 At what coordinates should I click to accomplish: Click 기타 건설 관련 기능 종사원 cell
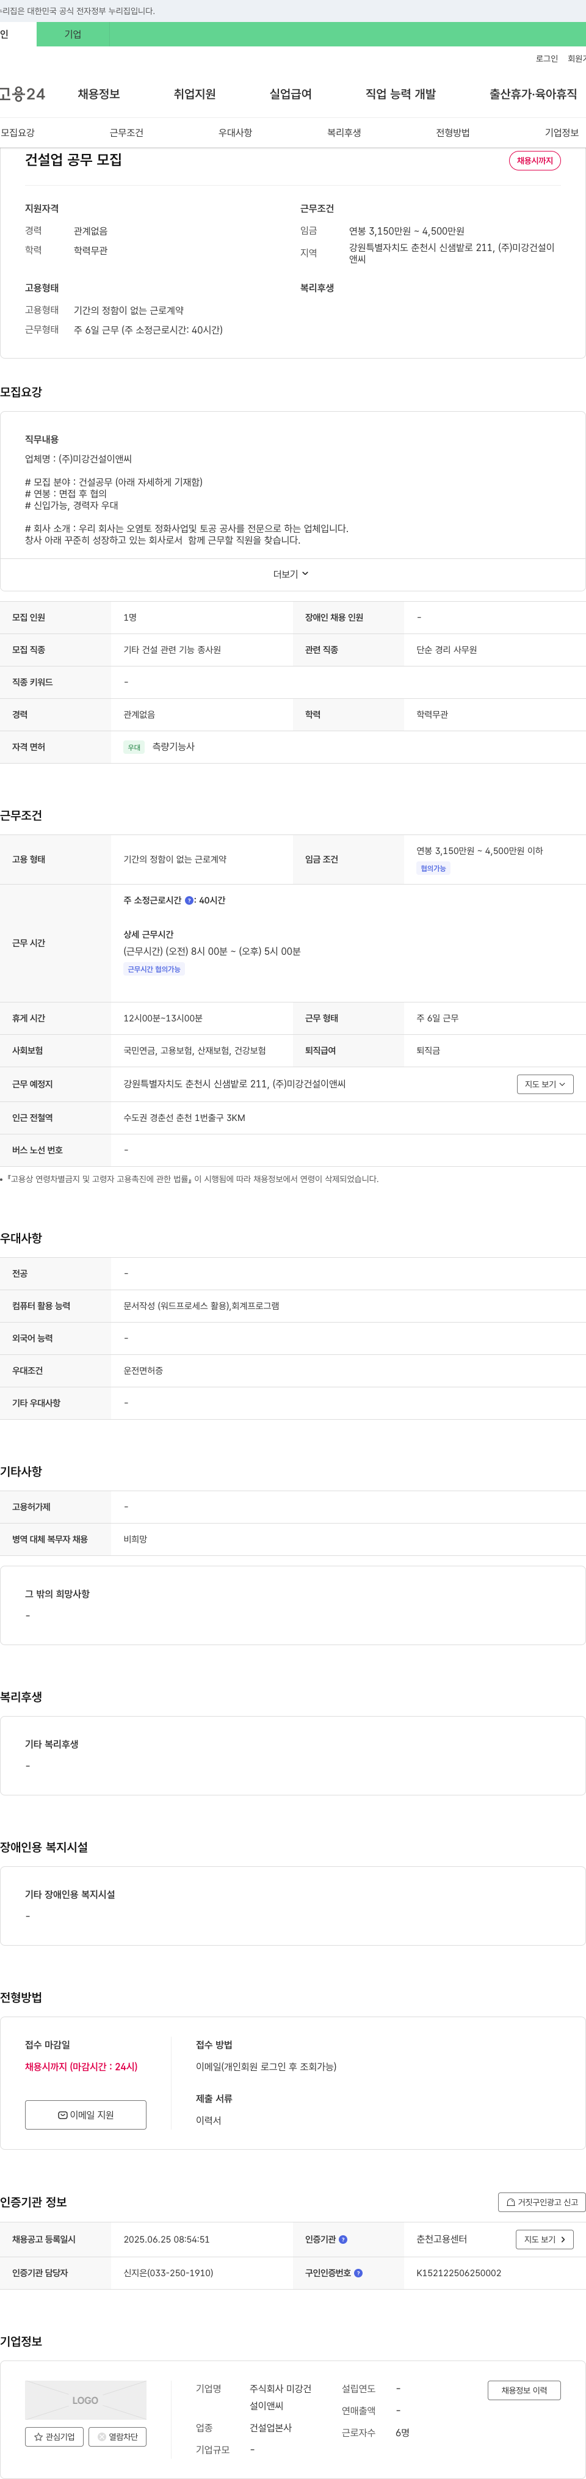coord(172,649)
